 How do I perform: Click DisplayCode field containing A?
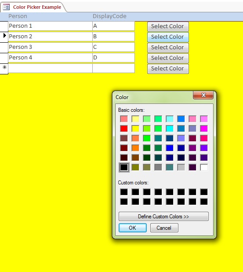[114, 26]
